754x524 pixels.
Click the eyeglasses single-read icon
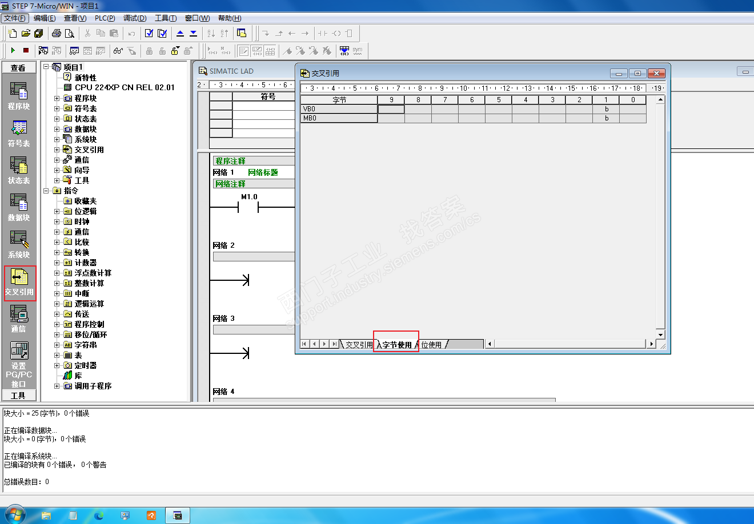118,51
